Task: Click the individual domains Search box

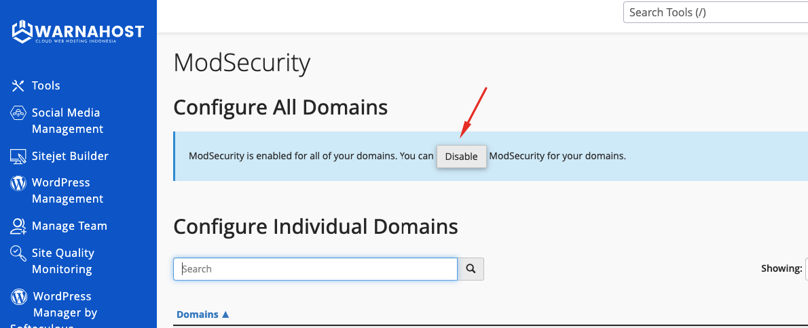Action: tap(316, 269)
